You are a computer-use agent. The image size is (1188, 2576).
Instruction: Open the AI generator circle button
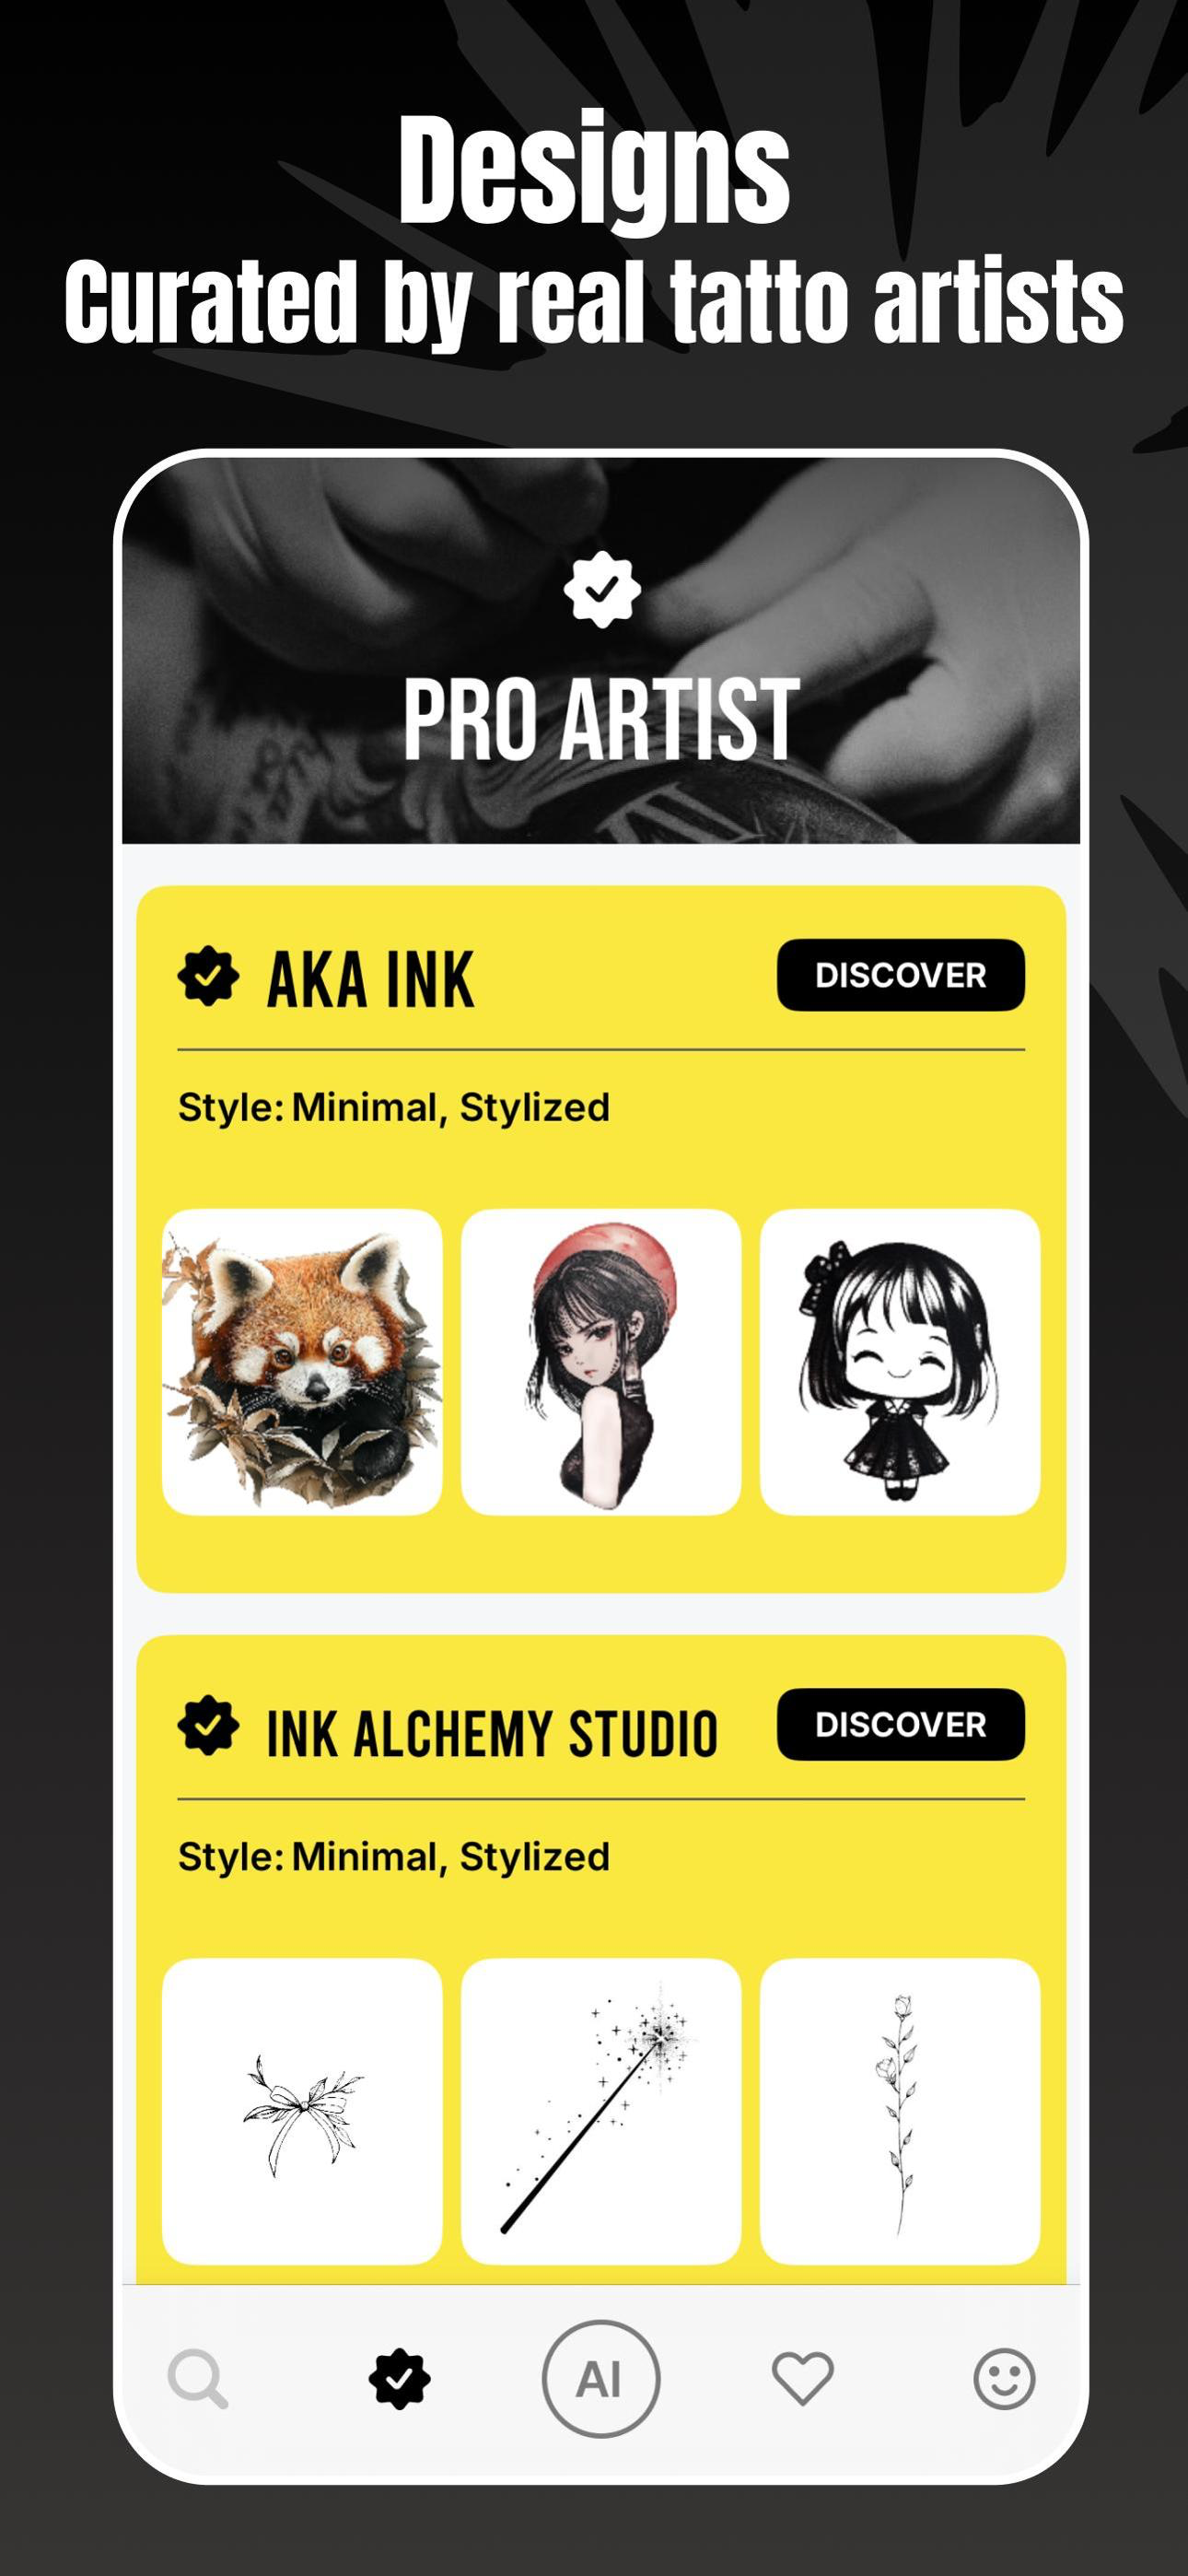pos(600,2379)
